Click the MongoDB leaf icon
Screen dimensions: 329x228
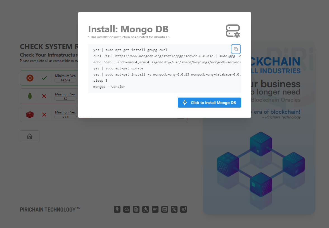click(30, 96)
